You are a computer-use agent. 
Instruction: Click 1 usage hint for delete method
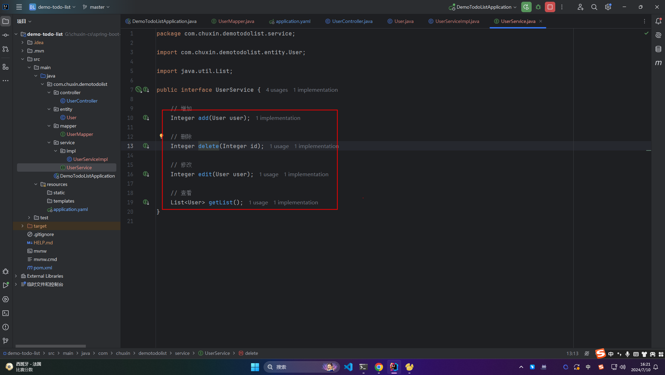(279, 146)
